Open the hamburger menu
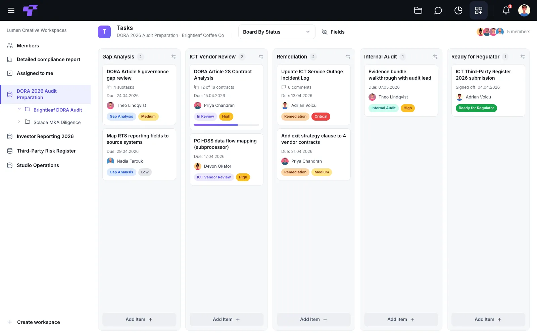Viewport: 537px width, 336px height. (x=11, y=10)
